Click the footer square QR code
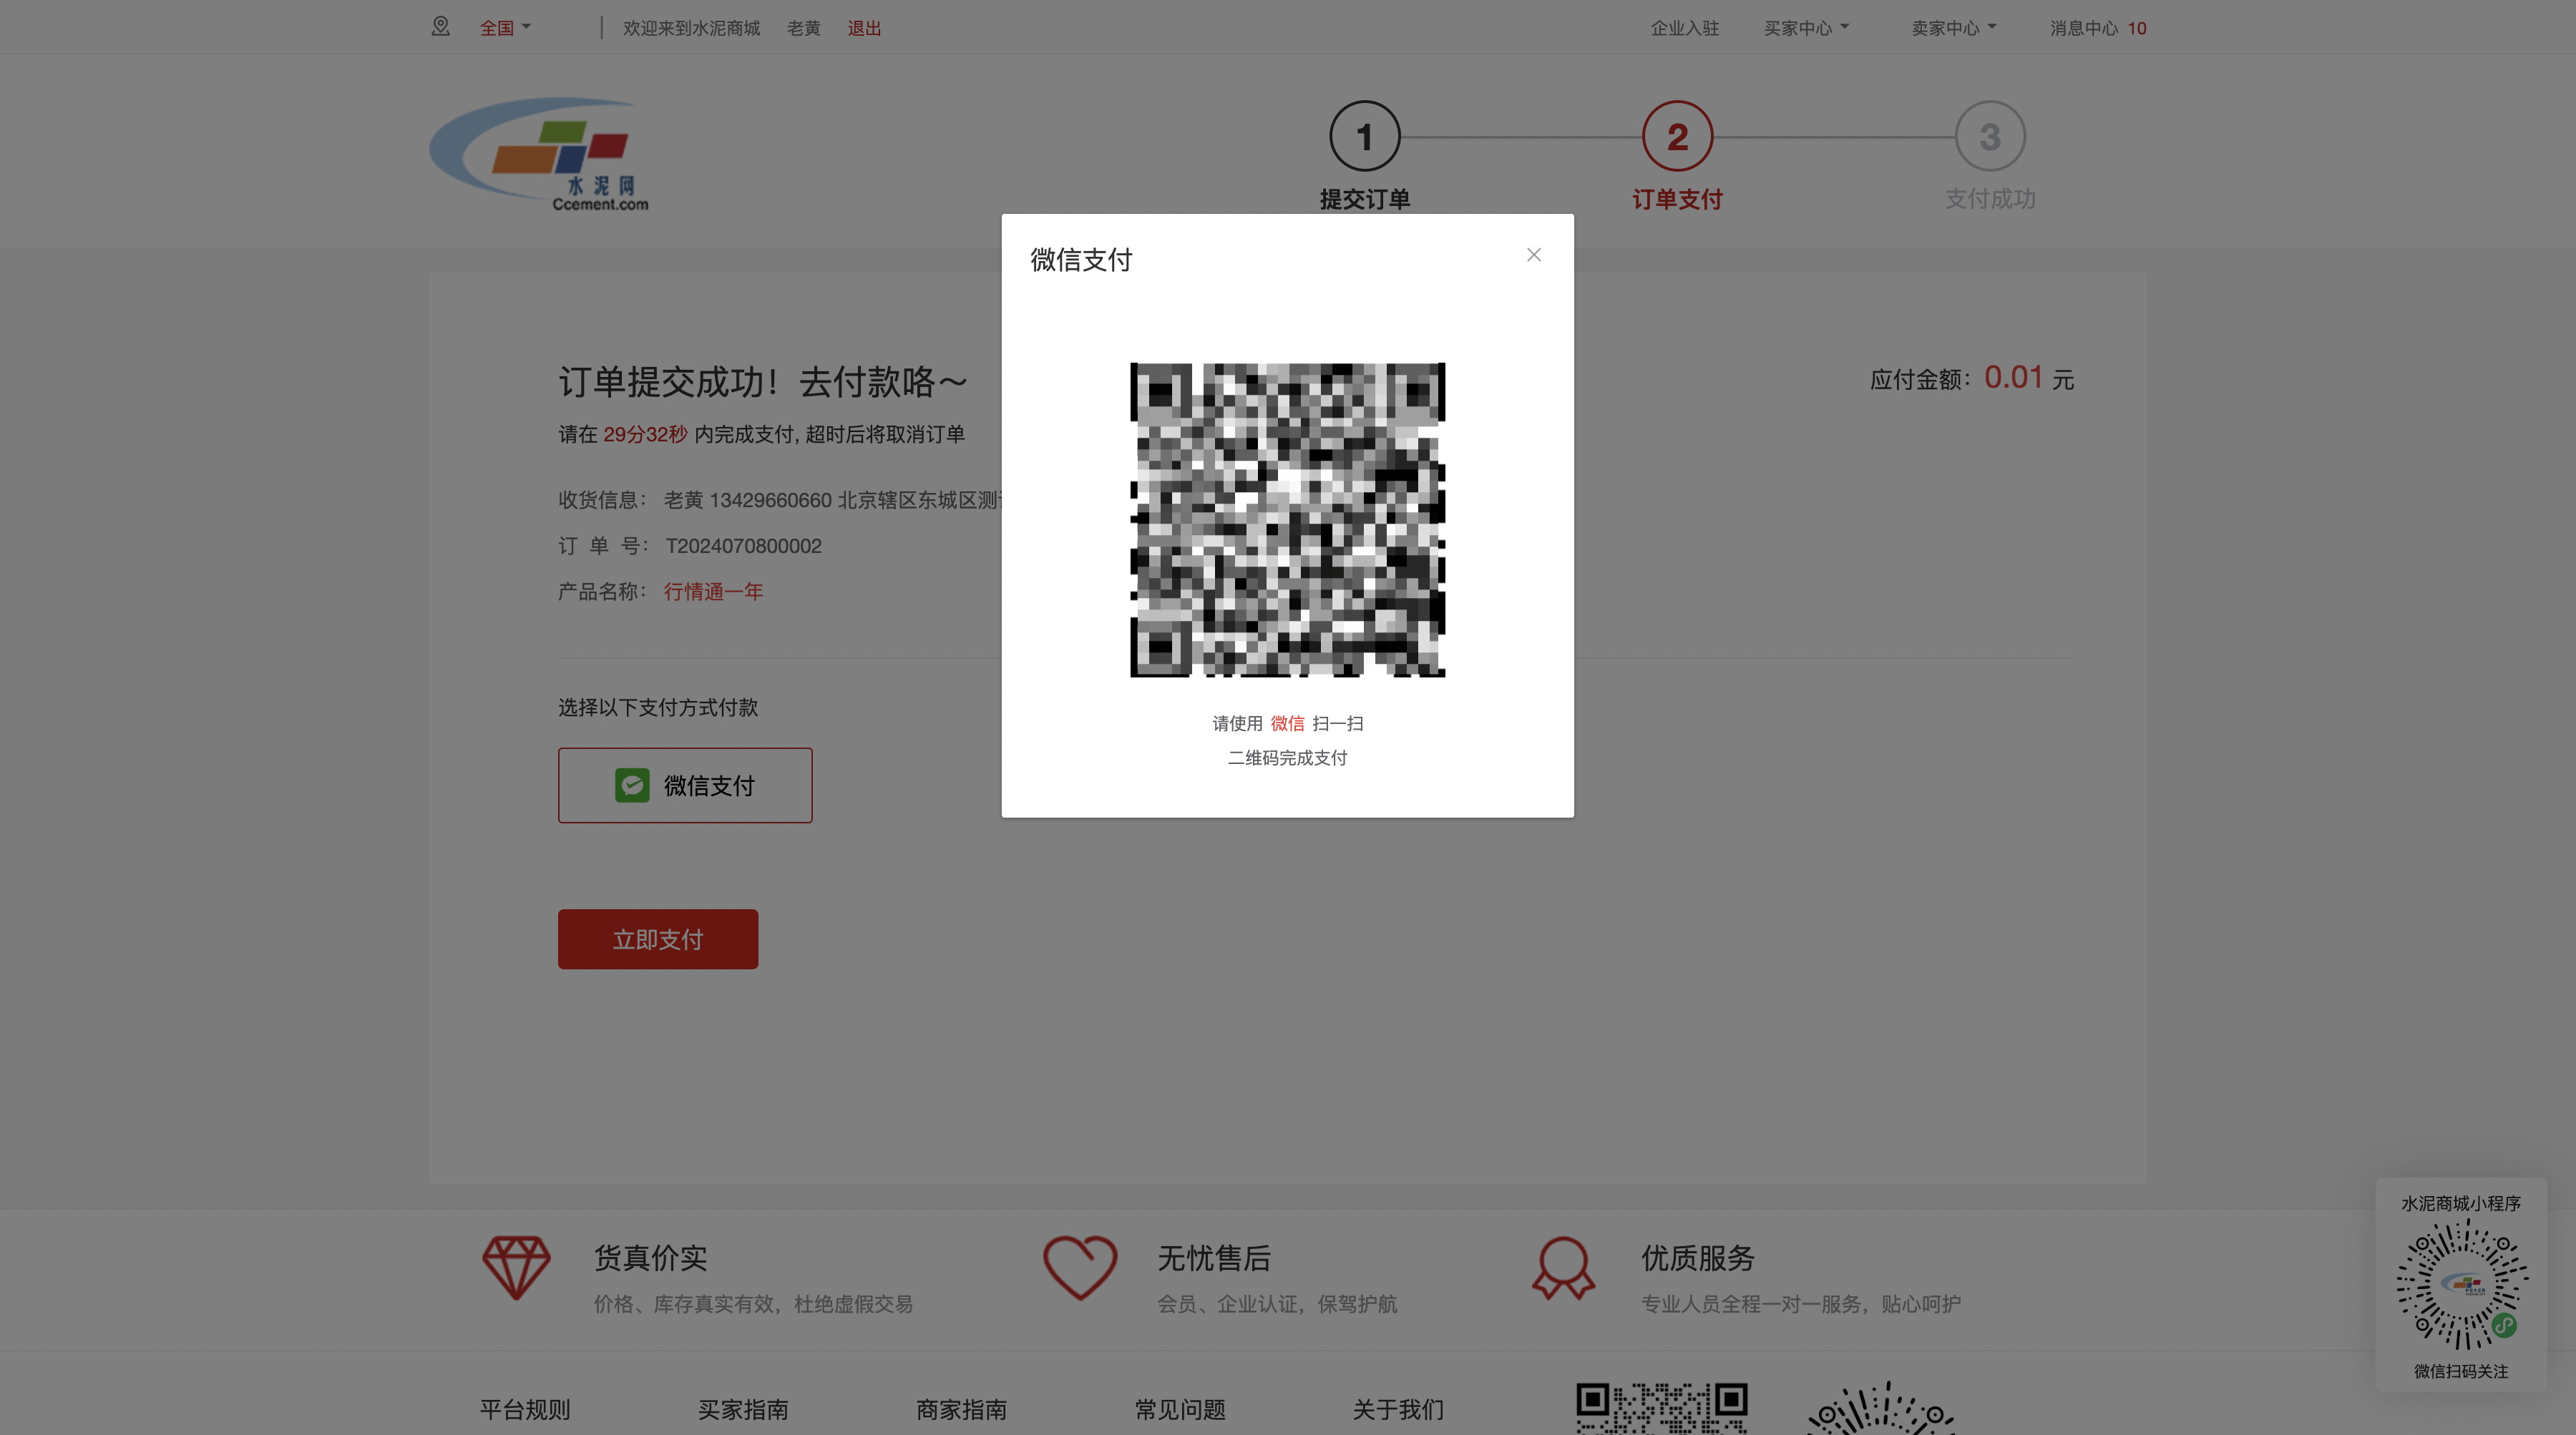The height and width of the screenshot is (1435, 2576). point(1661,1408)
